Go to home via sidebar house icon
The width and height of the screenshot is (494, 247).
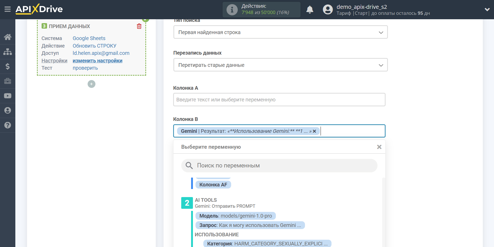point(8,37)
